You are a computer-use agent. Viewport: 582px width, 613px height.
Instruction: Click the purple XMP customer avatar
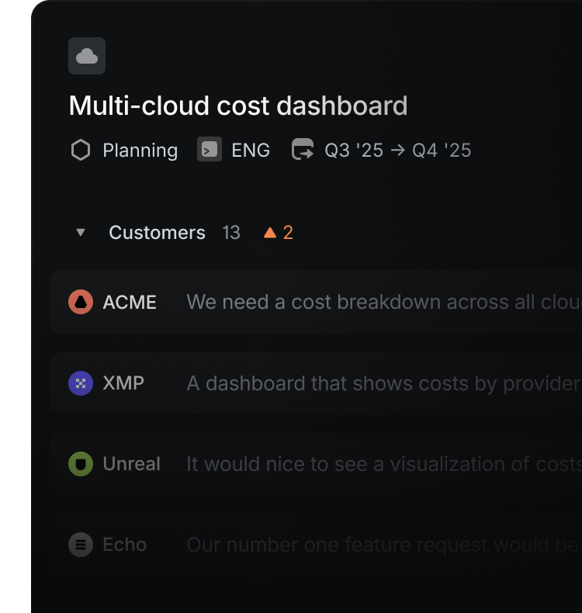pyautogui.click(x=81, y=383)
